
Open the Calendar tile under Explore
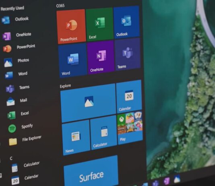[129, 97]
